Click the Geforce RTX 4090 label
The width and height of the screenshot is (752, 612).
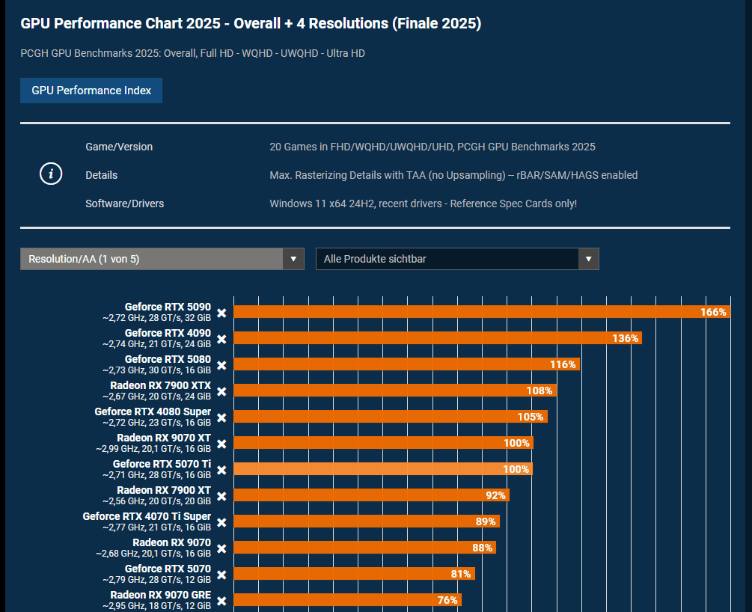pos(168,333)
